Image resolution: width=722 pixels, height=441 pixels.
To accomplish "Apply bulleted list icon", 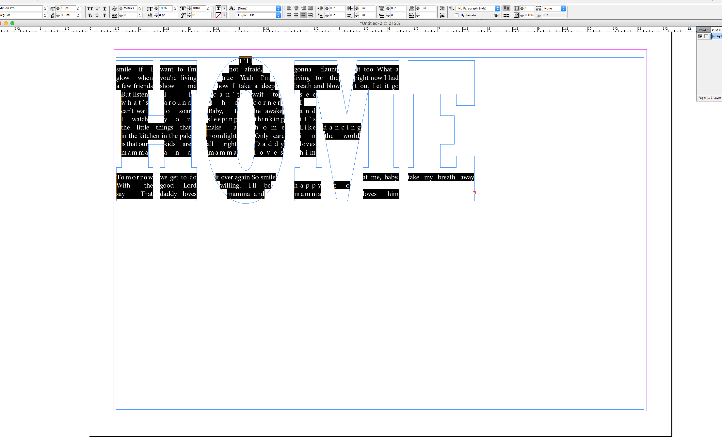I will pos(442,8).
